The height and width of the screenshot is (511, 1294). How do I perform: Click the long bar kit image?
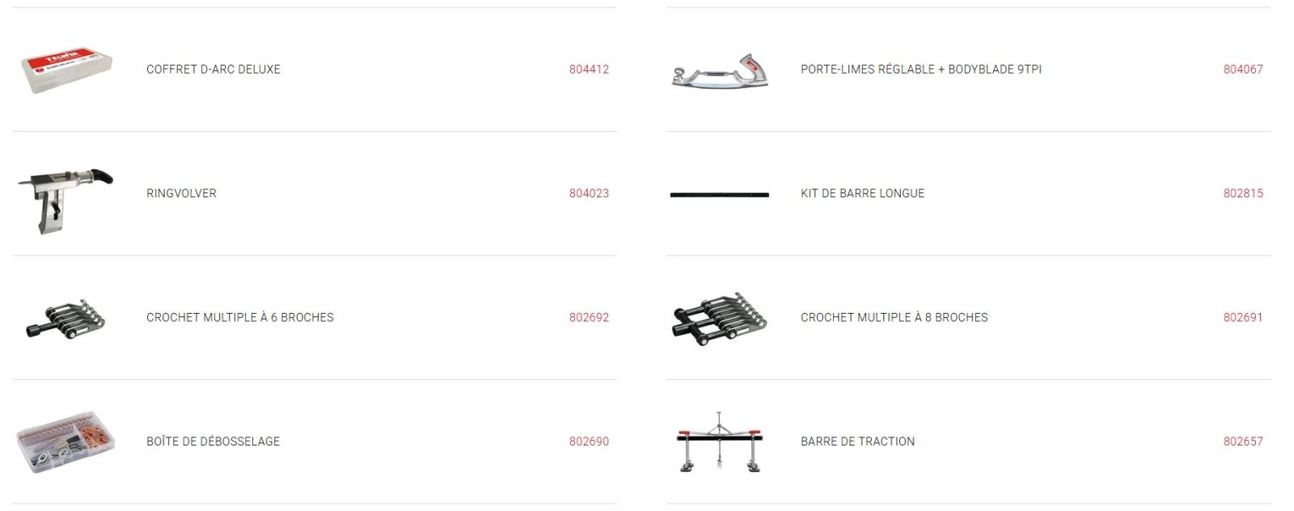pyautogui.click(x=720, y=194)
